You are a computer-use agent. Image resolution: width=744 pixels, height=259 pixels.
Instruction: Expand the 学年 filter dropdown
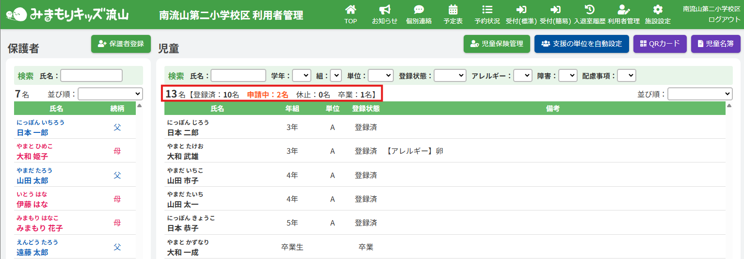click(x=301, y=76)
